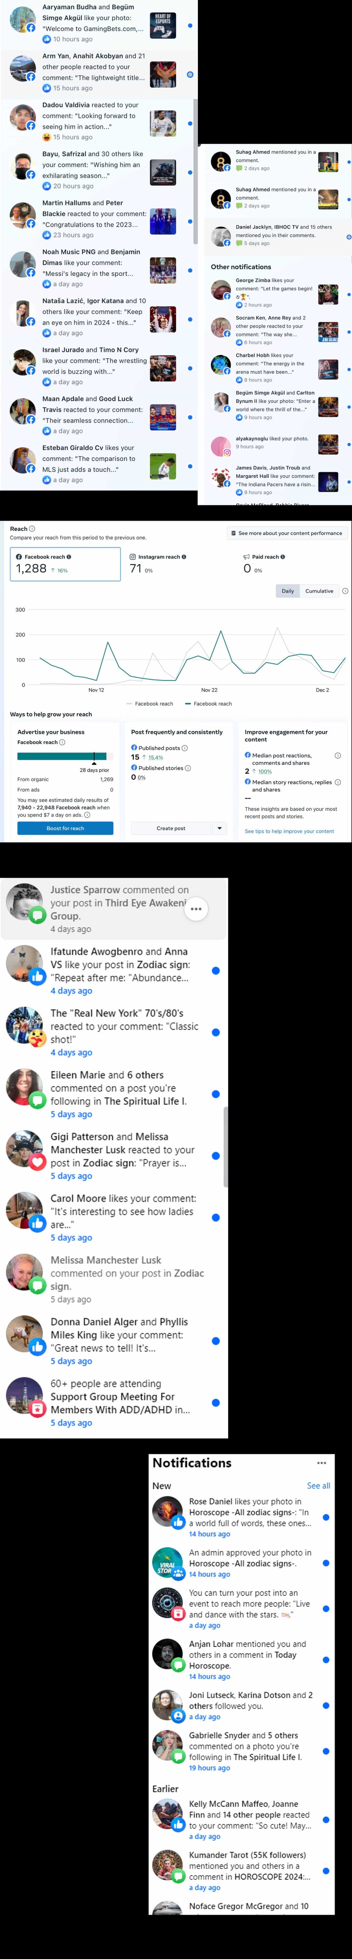
Task: Open the Gabrielle Snyder and 5 others notification
Action: [x=242, y=1751]
